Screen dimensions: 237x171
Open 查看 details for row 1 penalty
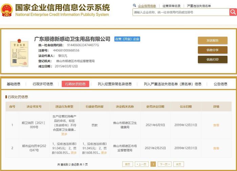(x=216, y=125)
